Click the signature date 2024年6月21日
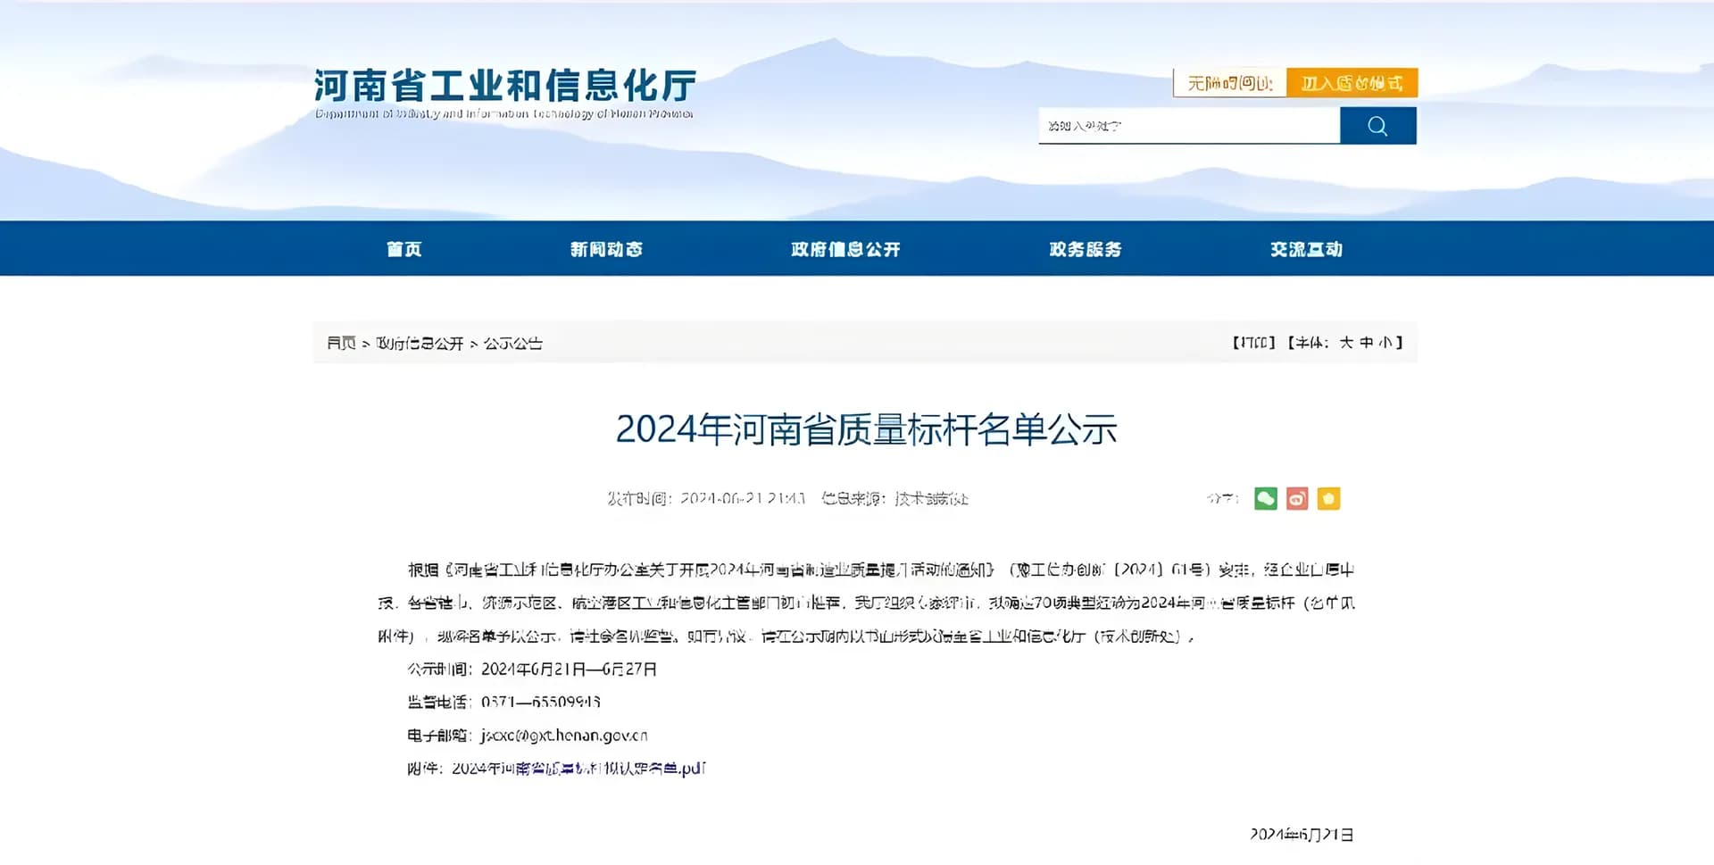 (x=1302, y=835)
